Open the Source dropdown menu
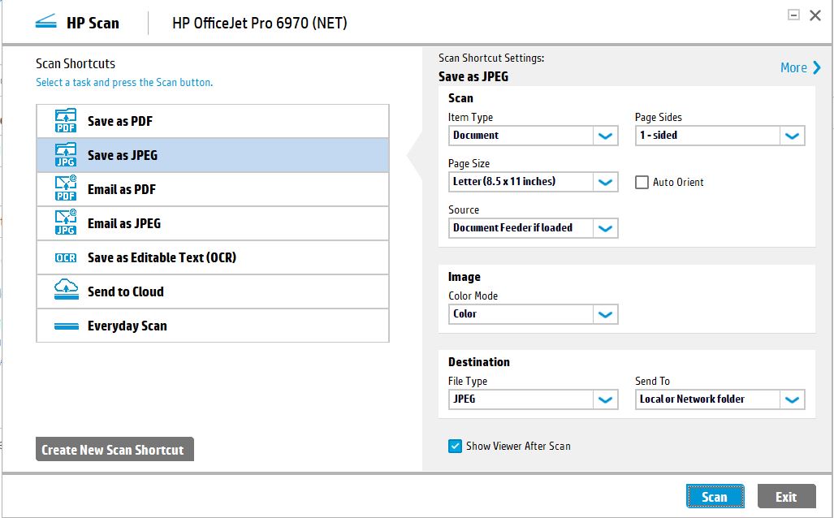 tap(605, 228)
